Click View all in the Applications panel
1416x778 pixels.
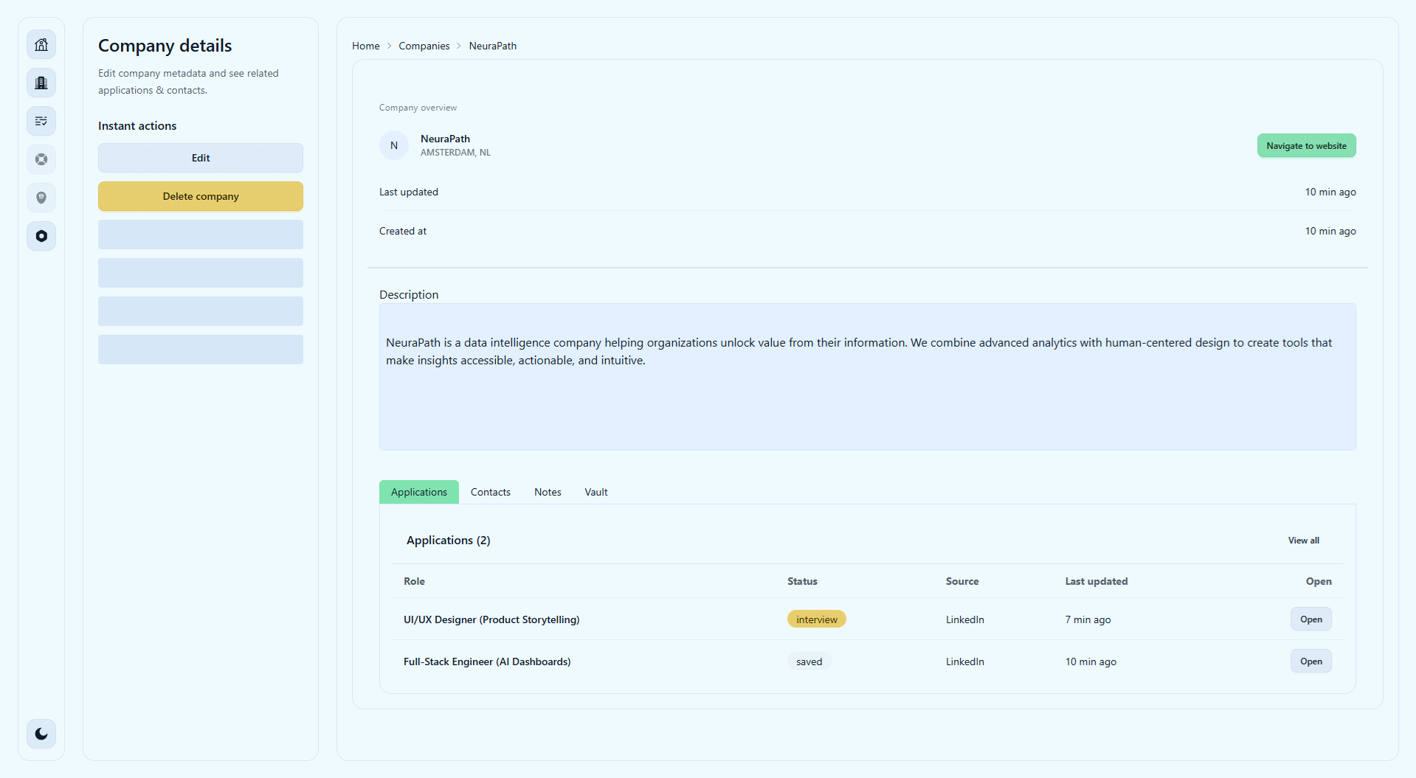[1302, 540]
